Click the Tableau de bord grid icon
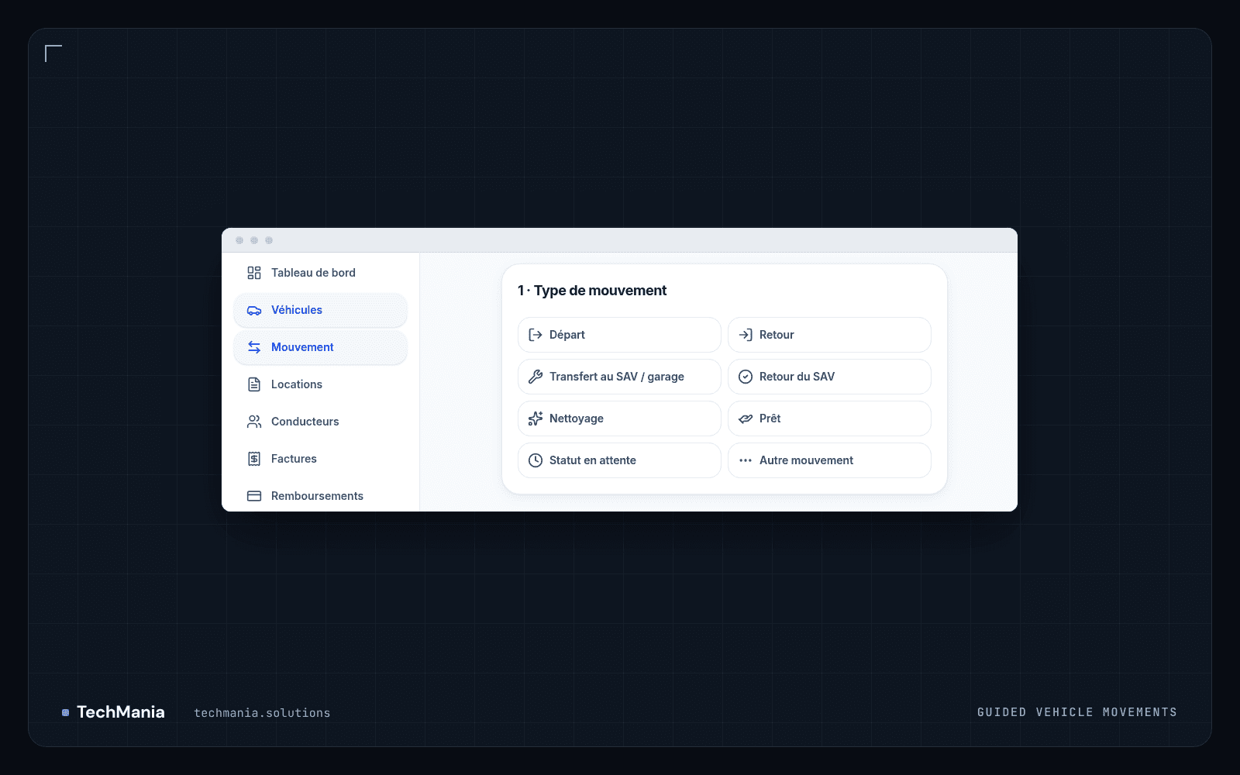Viewport: 1240px width, 775px height. point(254,273)
